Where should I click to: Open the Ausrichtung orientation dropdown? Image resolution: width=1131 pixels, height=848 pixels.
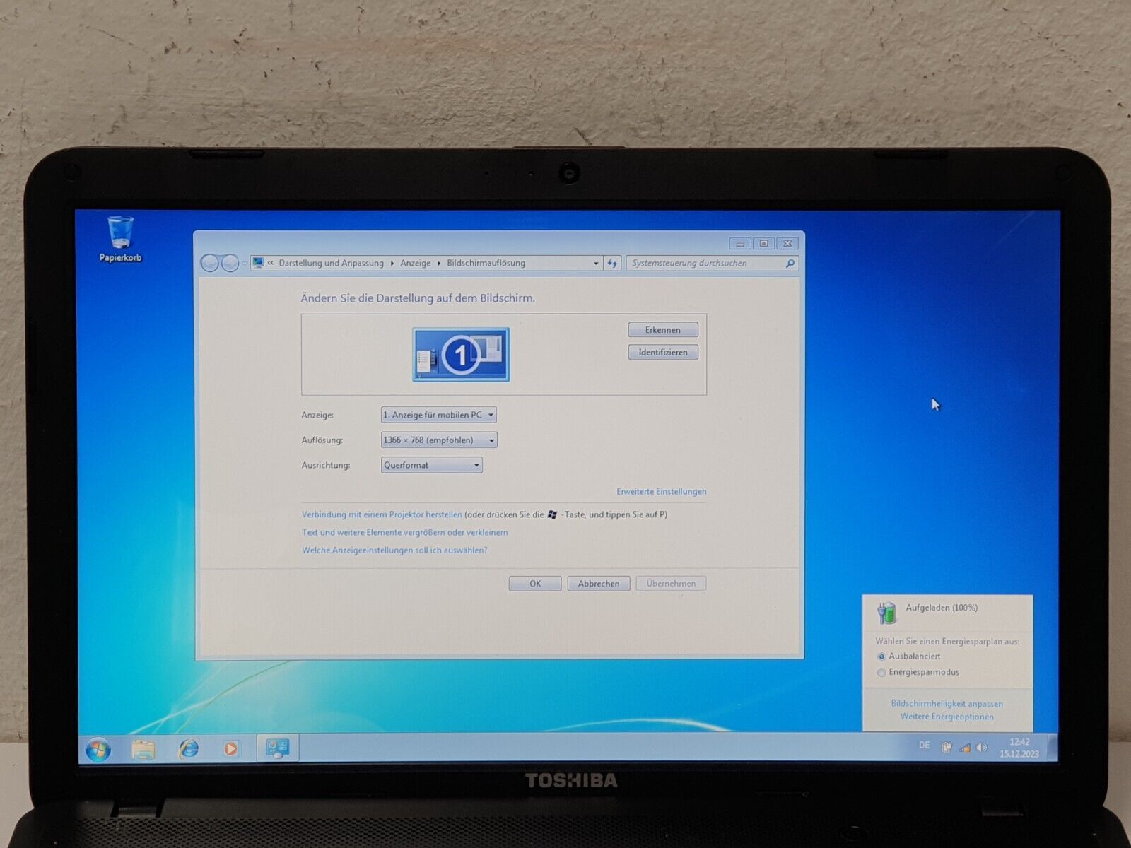point(431,465)
